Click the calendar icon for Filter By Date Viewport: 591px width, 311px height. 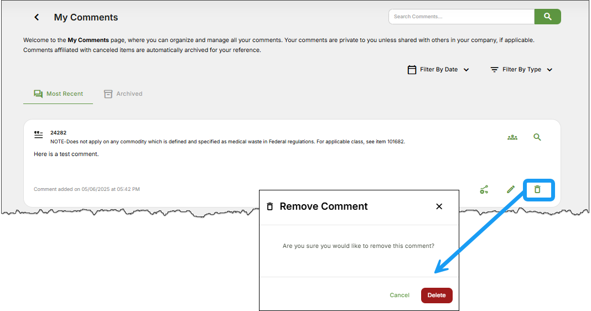click(x=412, y=70)
